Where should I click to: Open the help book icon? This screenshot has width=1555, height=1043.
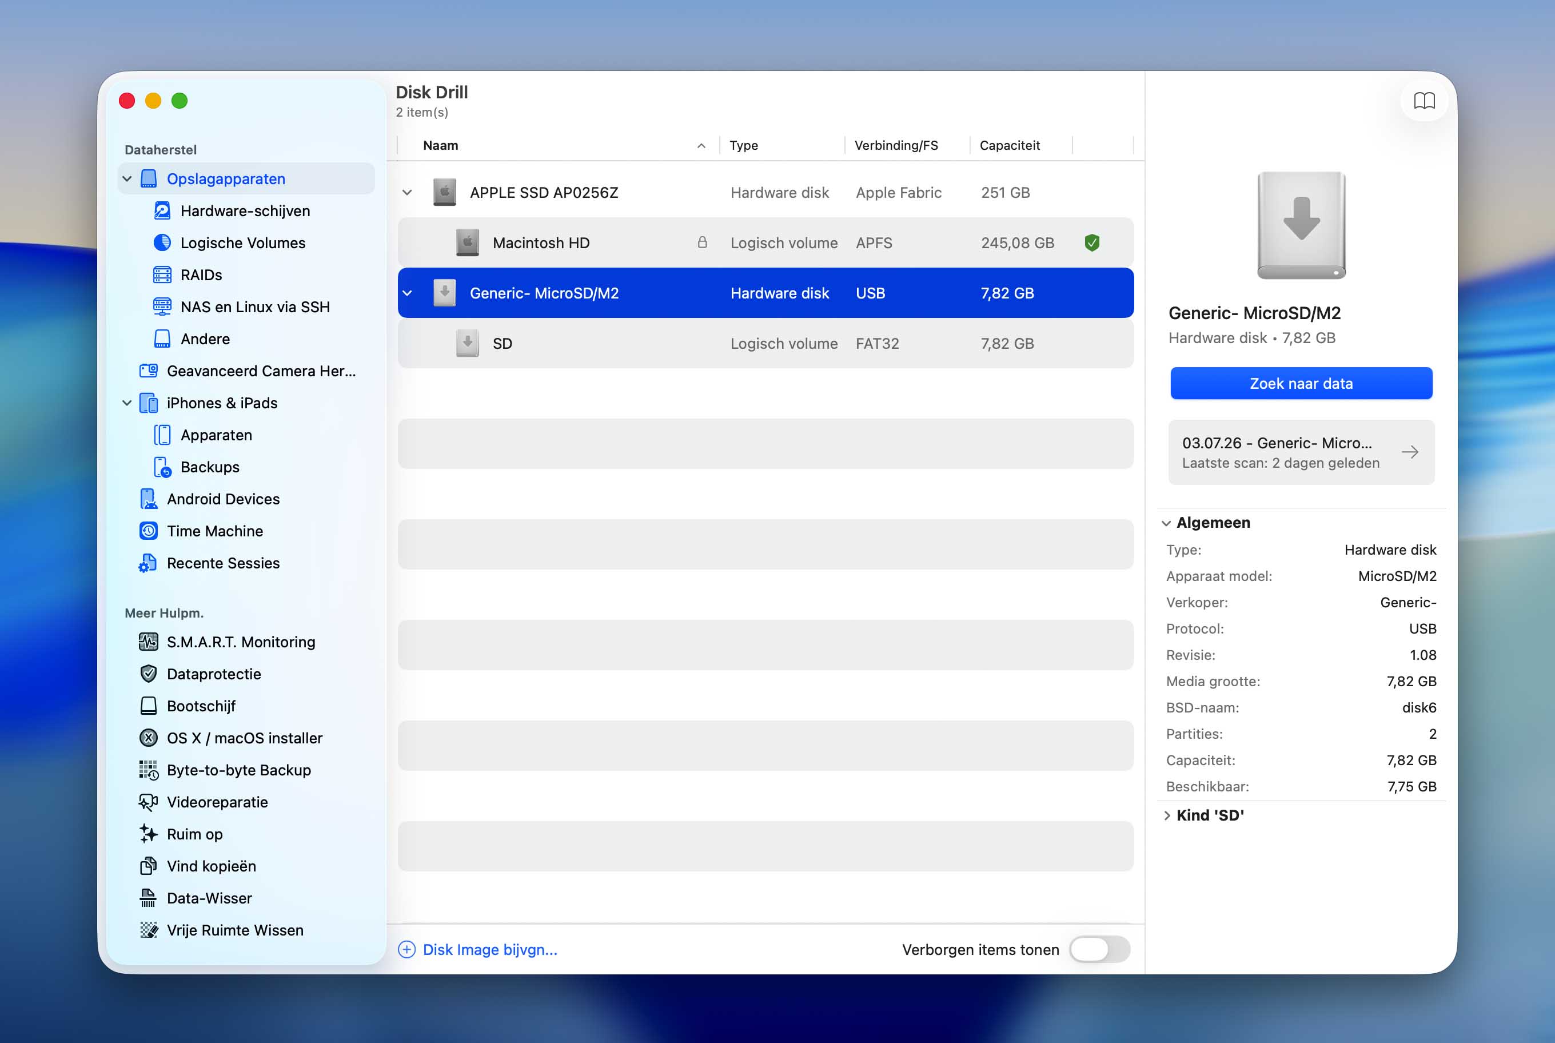coord(1424,101)
